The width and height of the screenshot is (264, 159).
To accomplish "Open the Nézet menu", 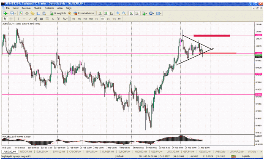I will [x=16, y=8].
